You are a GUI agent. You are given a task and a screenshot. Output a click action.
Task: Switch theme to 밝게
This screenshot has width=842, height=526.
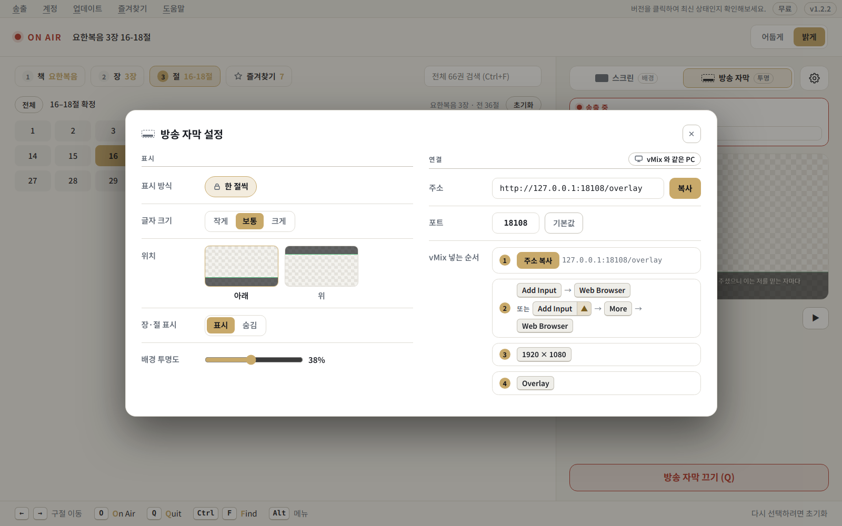tap(809, 37)
